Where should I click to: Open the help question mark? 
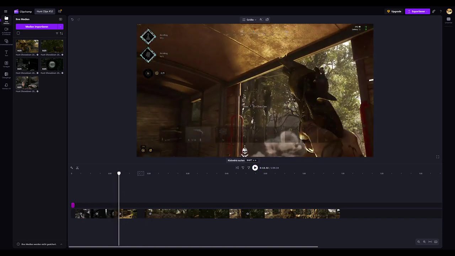click(441, 11)
